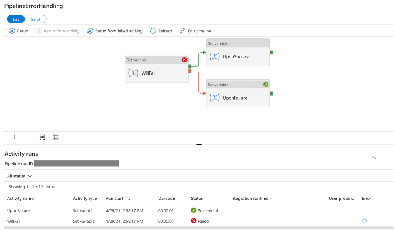Click the panel resize handle bar
This screenshot has height=231, width=395.
coord(199,145)
